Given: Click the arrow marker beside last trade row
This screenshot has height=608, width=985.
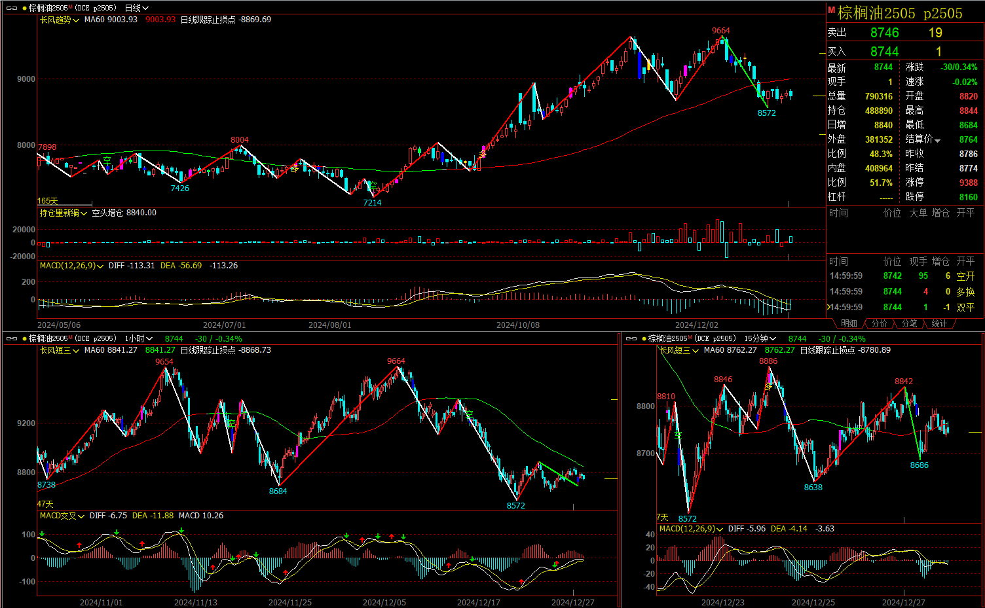Looking at the screenshot, I should coord(829,307).
